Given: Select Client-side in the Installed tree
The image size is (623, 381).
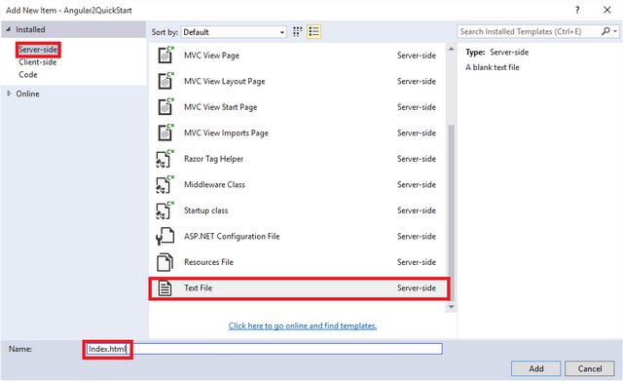Looking at the screenshot, I should point(37,62).
